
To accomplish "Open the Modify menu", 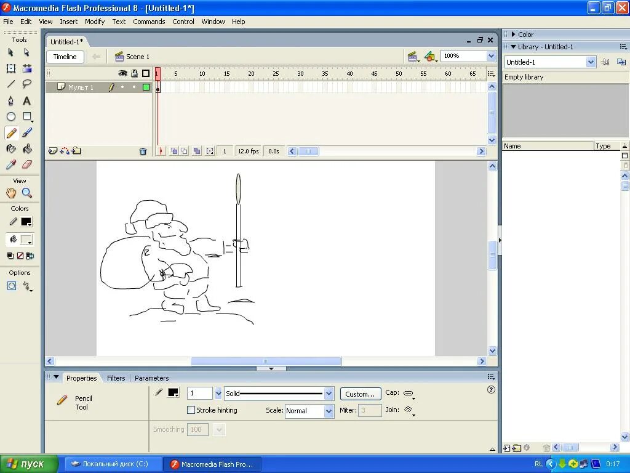I will coord(95,22).
